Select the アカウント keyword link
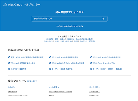 (x=83, y=41)
